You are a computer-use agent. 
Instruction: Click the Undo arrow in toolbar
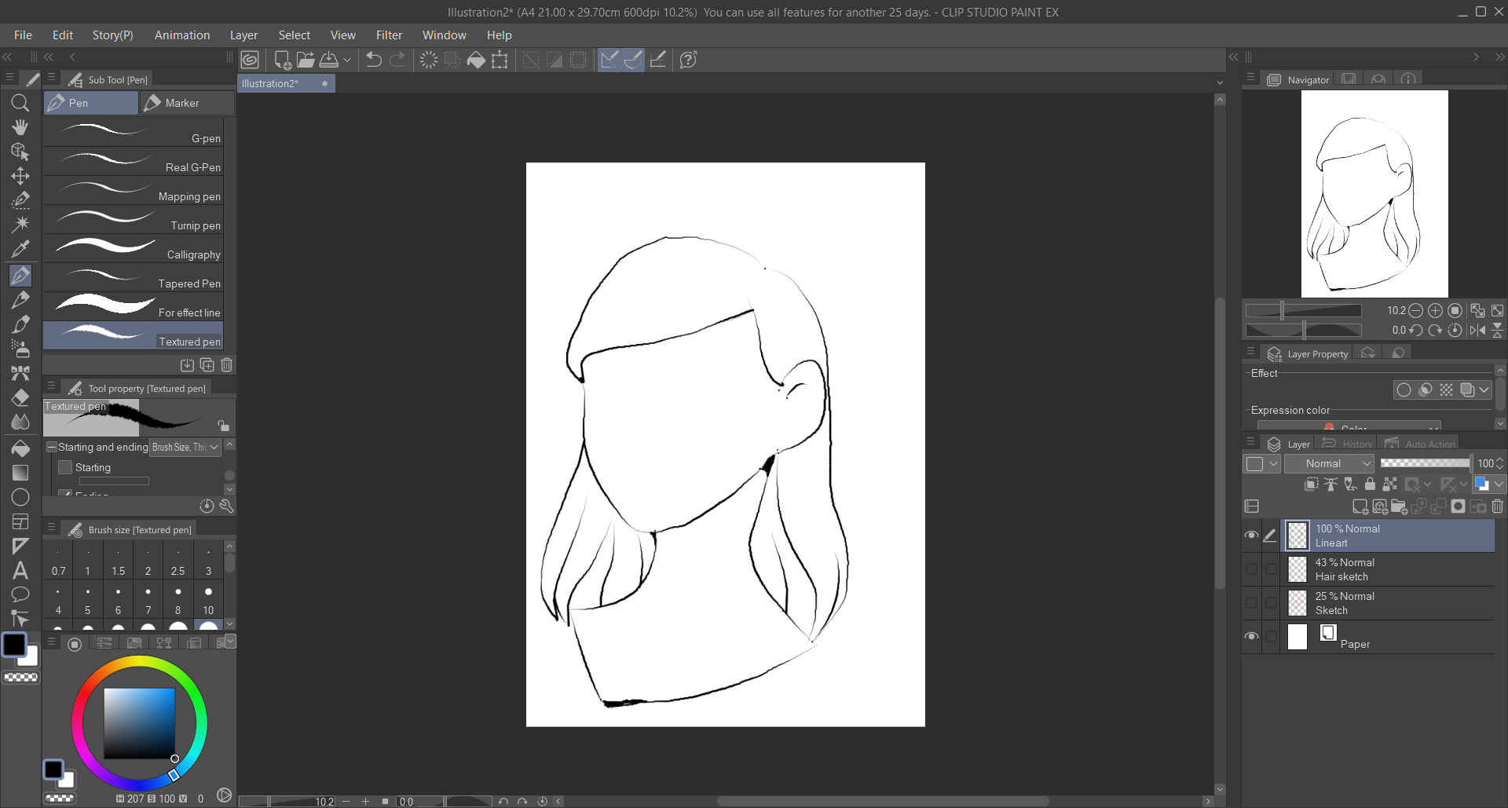click(x=374, y=60)
